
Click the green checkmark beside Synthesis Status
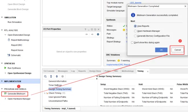(124, 26)
